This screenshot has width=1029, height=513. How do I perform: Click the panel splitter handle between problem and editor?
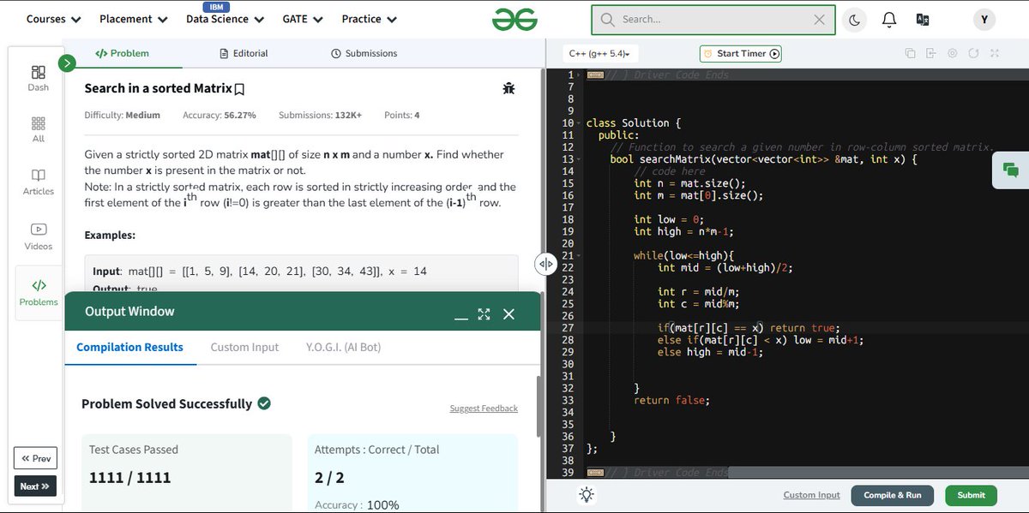[545, 263]
